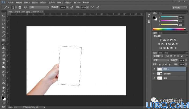Screen dimensions: 189x109
Task: Add a Curves adjustment
Action: point(168,40)
